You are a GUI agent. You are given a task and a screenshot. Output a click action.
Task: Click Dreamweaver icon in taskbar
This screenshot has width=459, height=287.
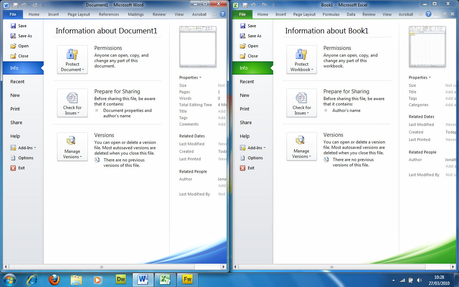click(x=121, y=279)
